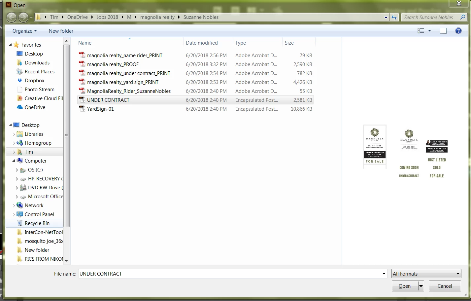Toggle the preview pane button

pos(443,31)
